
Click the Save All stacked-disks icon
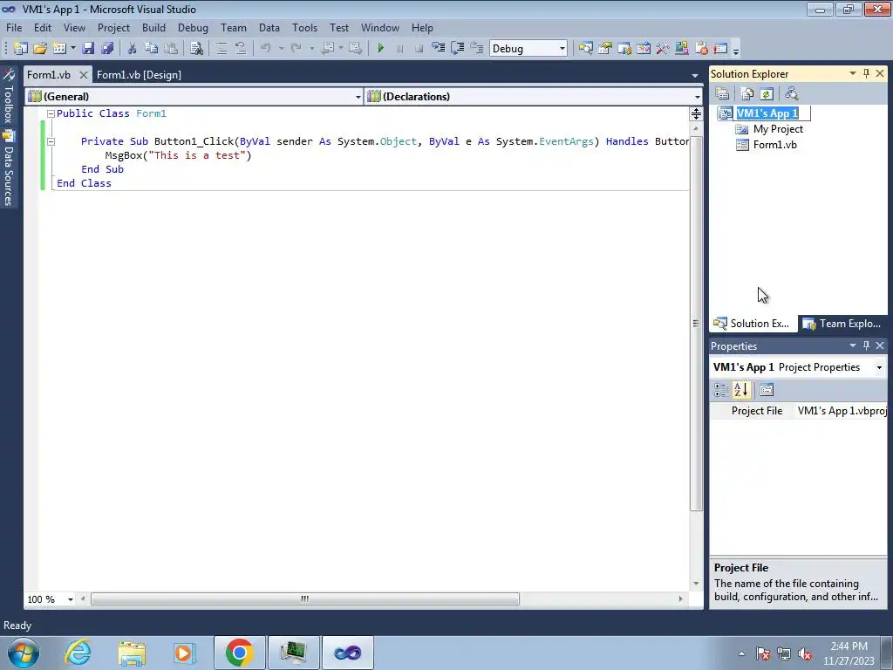(107, 49)
